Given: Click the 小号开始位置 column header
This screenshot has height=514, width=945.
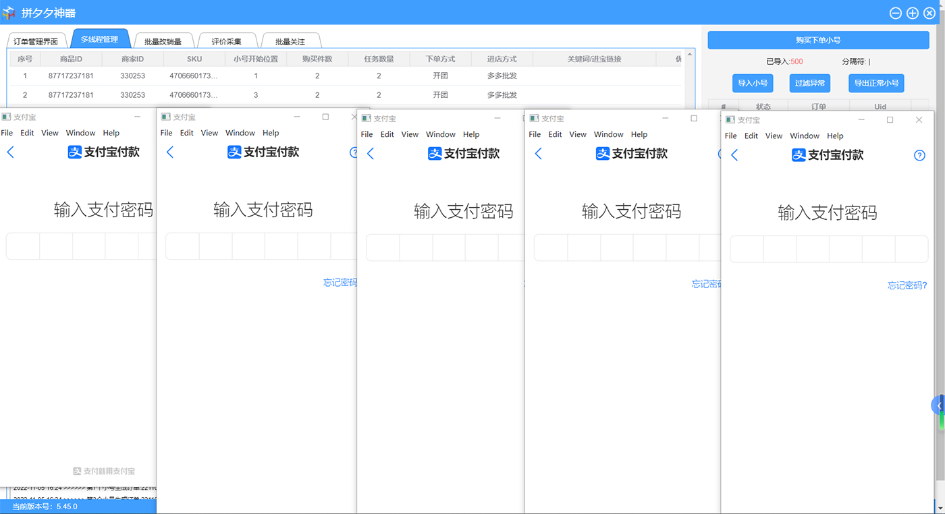Looking at the screenshot, I should tap(256, 59).
